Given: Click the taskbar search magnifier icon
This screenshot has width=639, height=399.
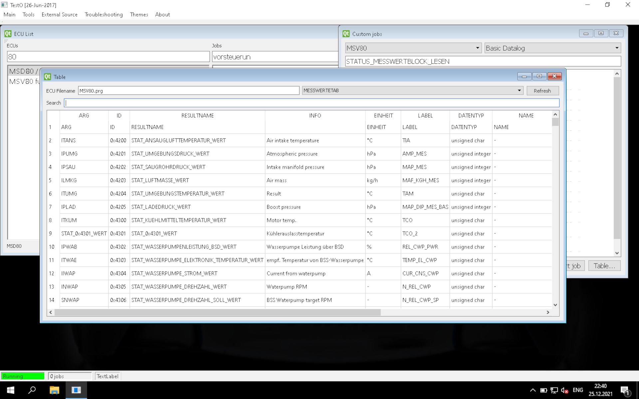Looking at the screenshot, I should tap(32, 390).
